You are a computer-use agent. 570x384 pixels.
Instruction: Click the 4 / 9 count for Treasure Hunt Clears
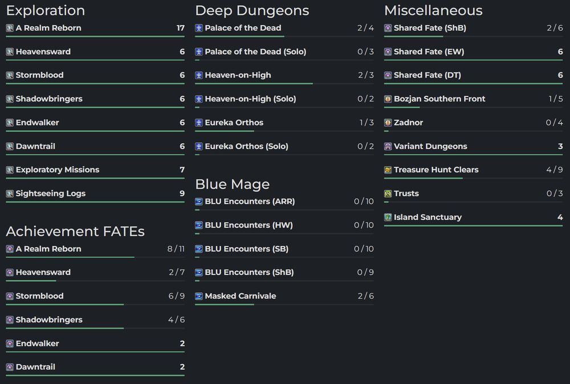555,170
